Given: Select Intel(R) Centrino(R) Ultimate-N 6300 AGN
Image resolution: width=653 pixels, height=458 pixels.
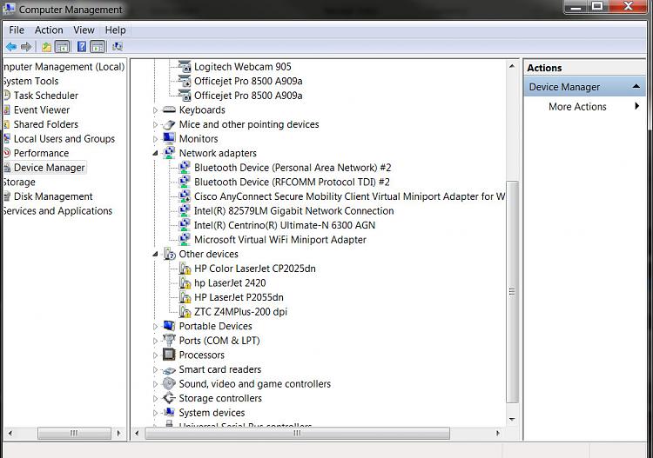Looking at the screenshot, I should [285, 225].
